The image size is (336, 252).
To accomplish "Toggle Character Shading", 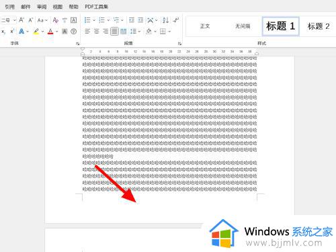I will click(65, 32).
